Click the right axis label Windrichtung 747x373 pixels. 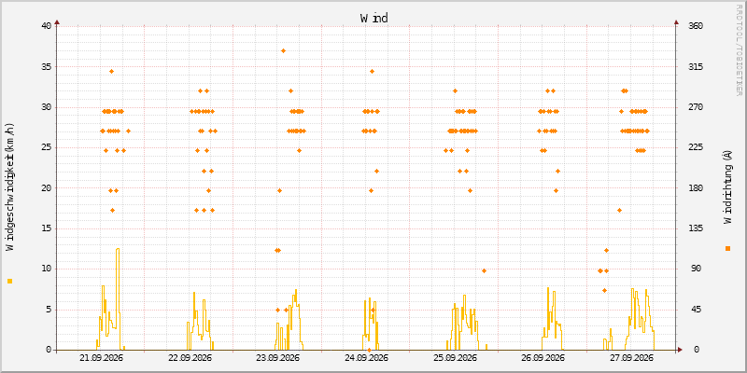727,187
